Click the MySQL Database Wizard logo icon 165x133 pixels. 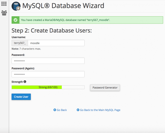pos(16,6)
